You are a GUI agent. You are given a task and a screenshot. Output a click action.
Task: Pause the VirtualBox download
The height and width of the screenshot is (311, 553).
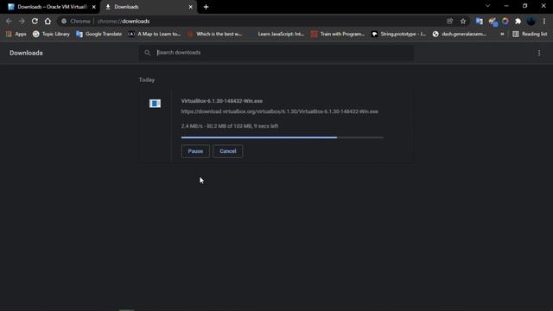(x=195, y=151)
